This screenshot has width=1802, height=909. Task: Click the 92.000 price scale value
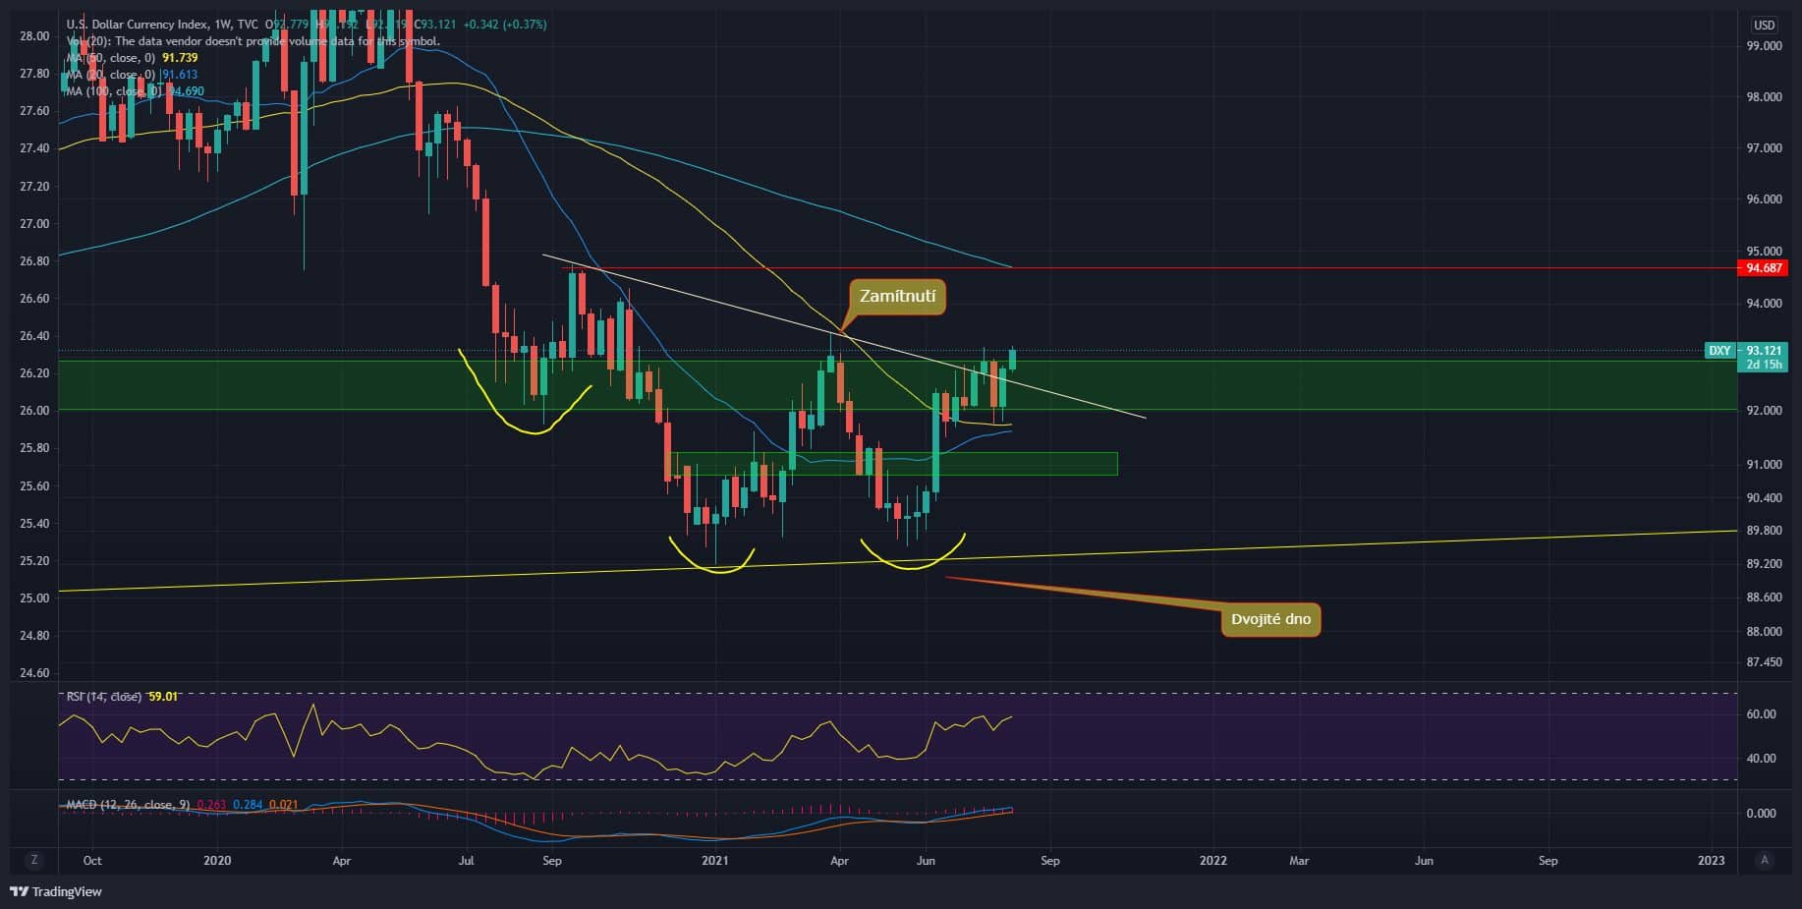pos(1765,411)
